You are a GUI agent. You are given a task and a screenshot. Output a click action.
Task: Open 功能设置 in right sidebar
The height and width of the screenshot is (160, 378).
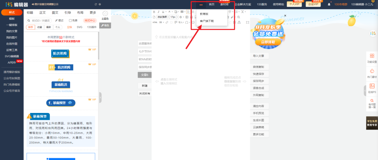click(x=372, y=58)
